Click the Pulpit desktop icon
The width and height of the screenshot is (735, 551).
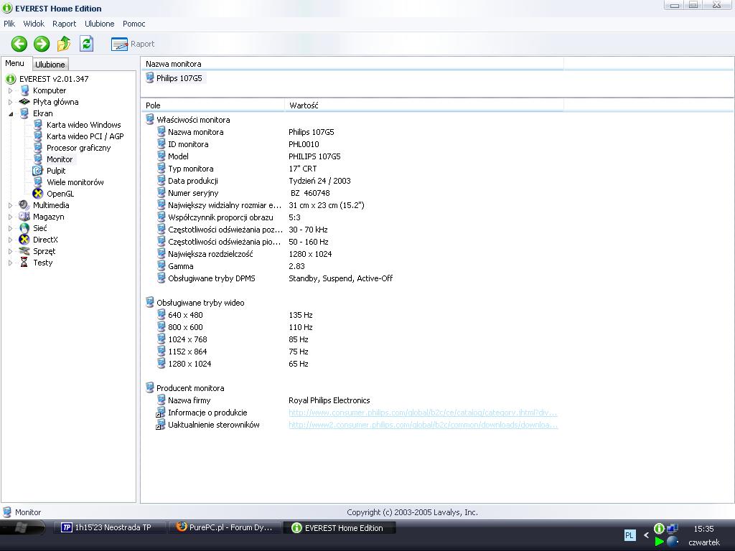pos(37,171)
